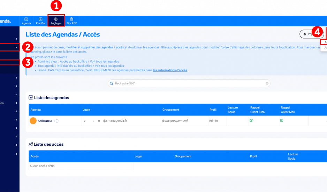The width and height of the screenshot is (327, 192).
Task: Open the Planifier tab
Action: point(40,21)
